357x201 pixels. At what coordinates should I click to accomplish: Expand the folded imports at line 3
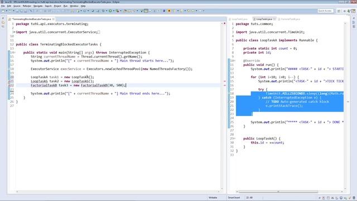coord(15,32)
